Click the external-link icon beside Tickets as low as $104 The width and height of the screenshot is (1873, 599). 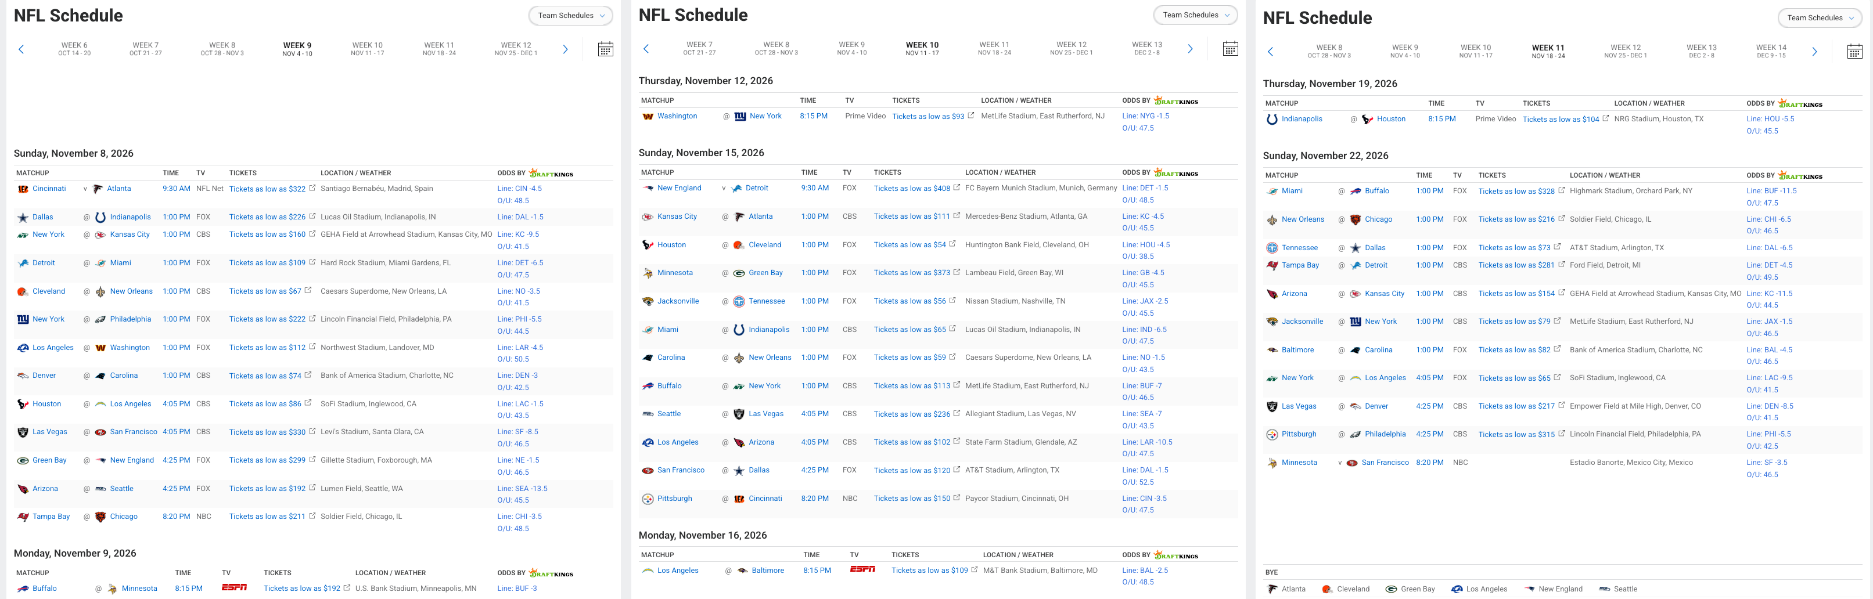(x=1605, y=118)
